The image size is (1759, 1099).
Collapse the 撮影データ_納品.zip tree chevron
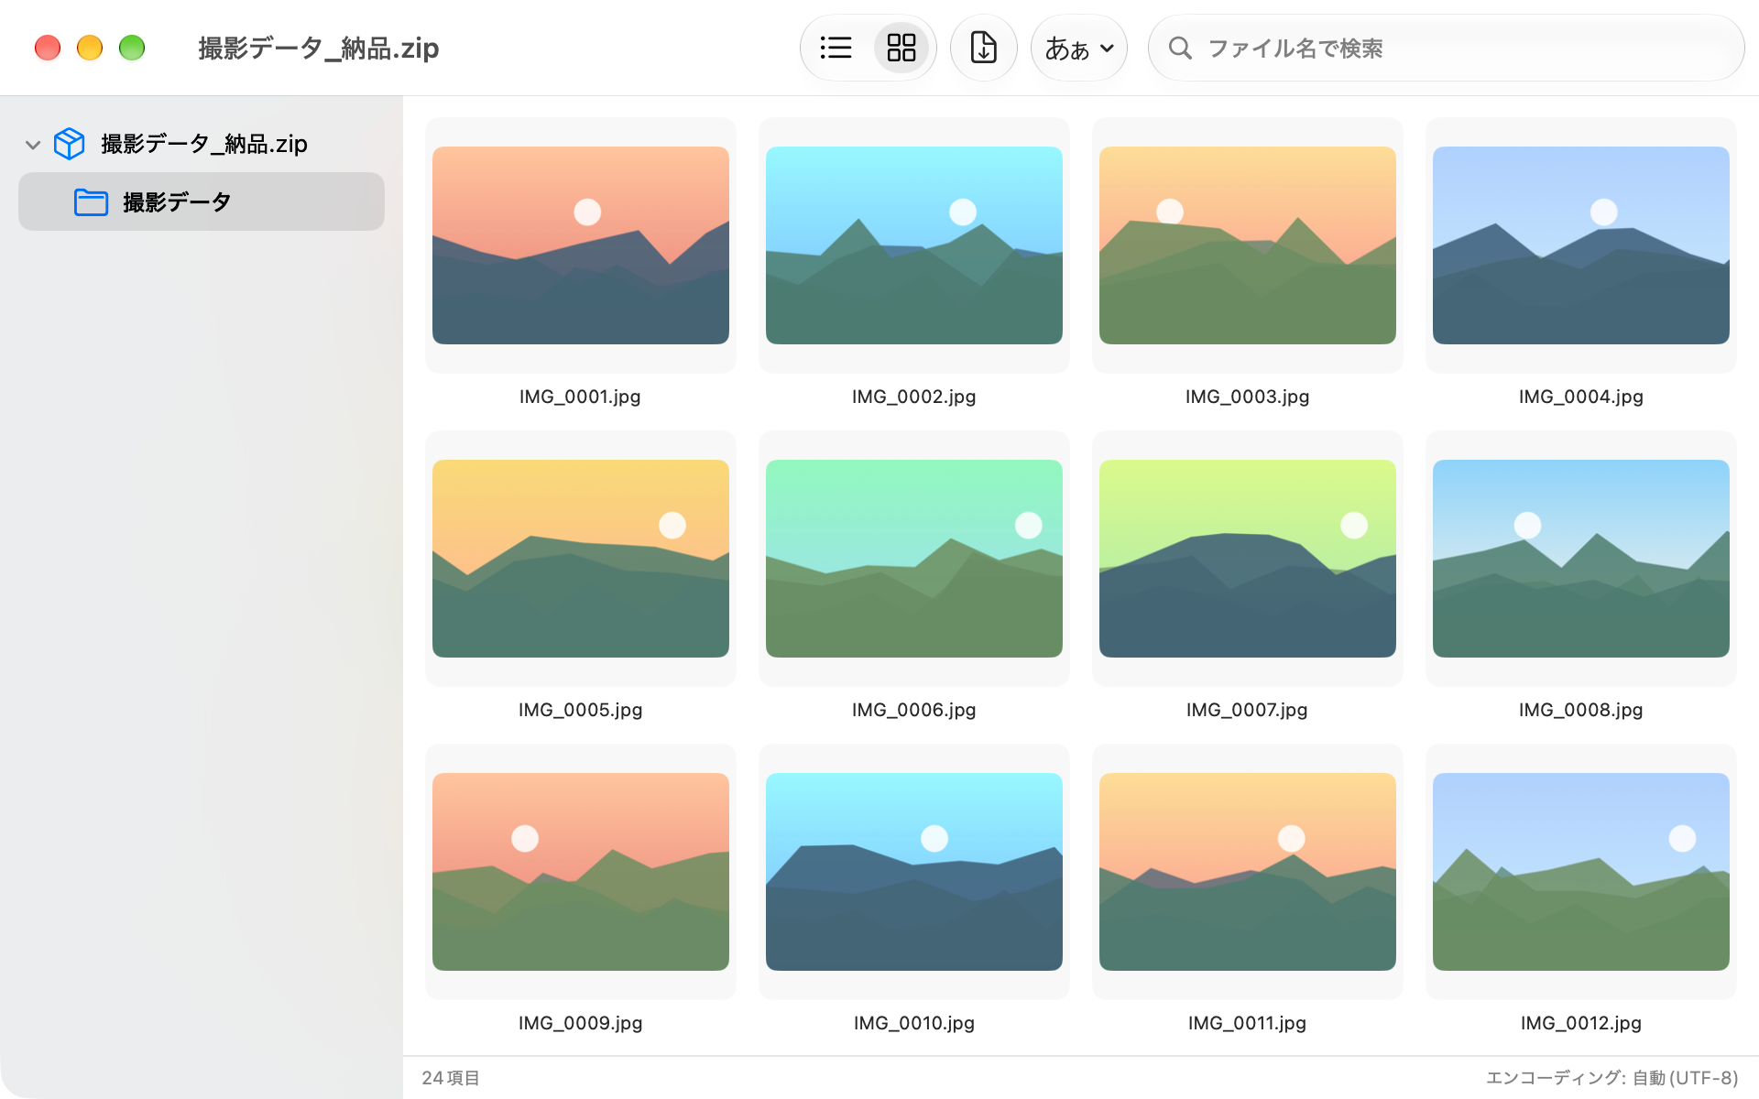tap(33, 145)
